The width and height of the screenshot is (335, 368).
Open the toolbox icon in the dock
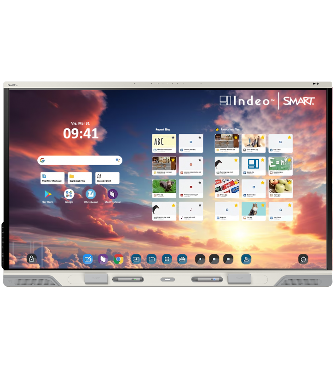pyautogui.click(x=182, y=259)
